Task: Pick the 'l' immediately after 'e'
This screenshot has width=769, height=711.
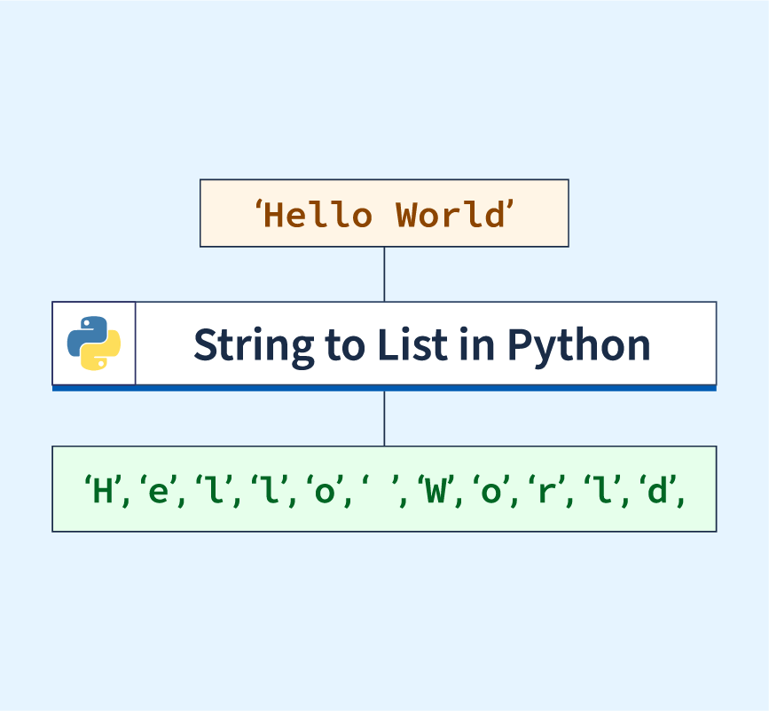Action: tap(214, 491)
